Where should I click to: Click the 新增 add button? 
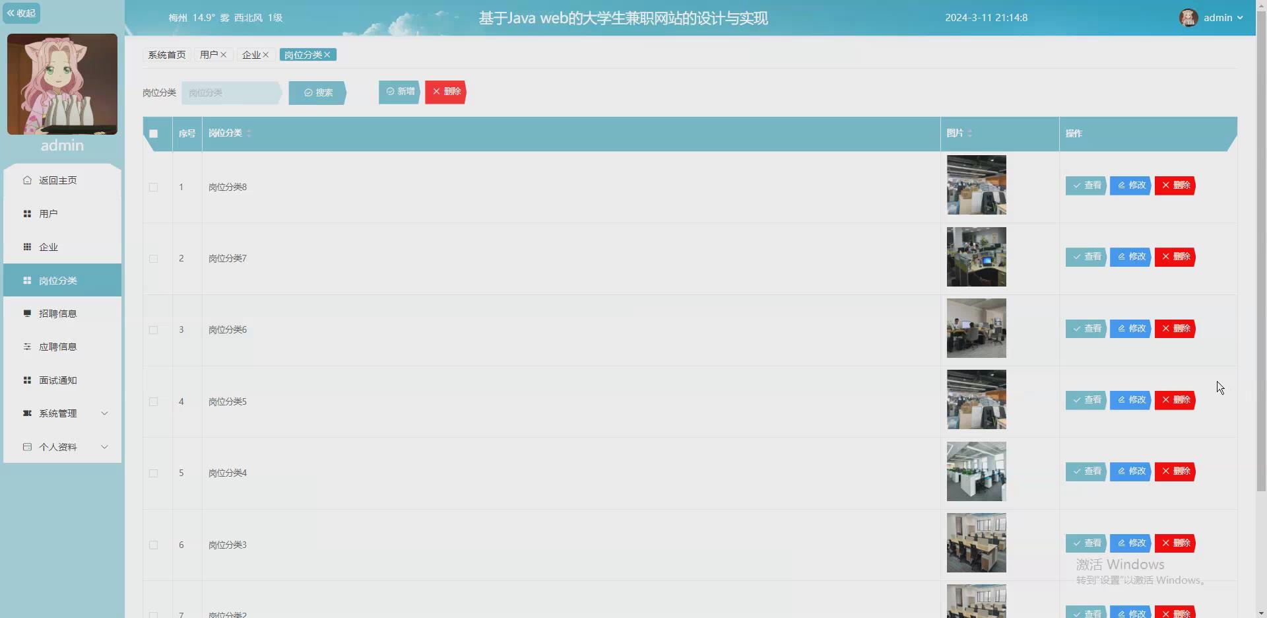(x=400, y=92)
